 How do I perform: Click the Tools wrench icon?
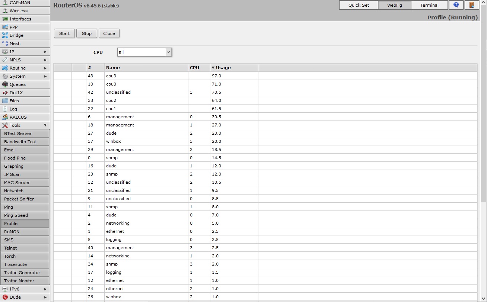(5, 125)
